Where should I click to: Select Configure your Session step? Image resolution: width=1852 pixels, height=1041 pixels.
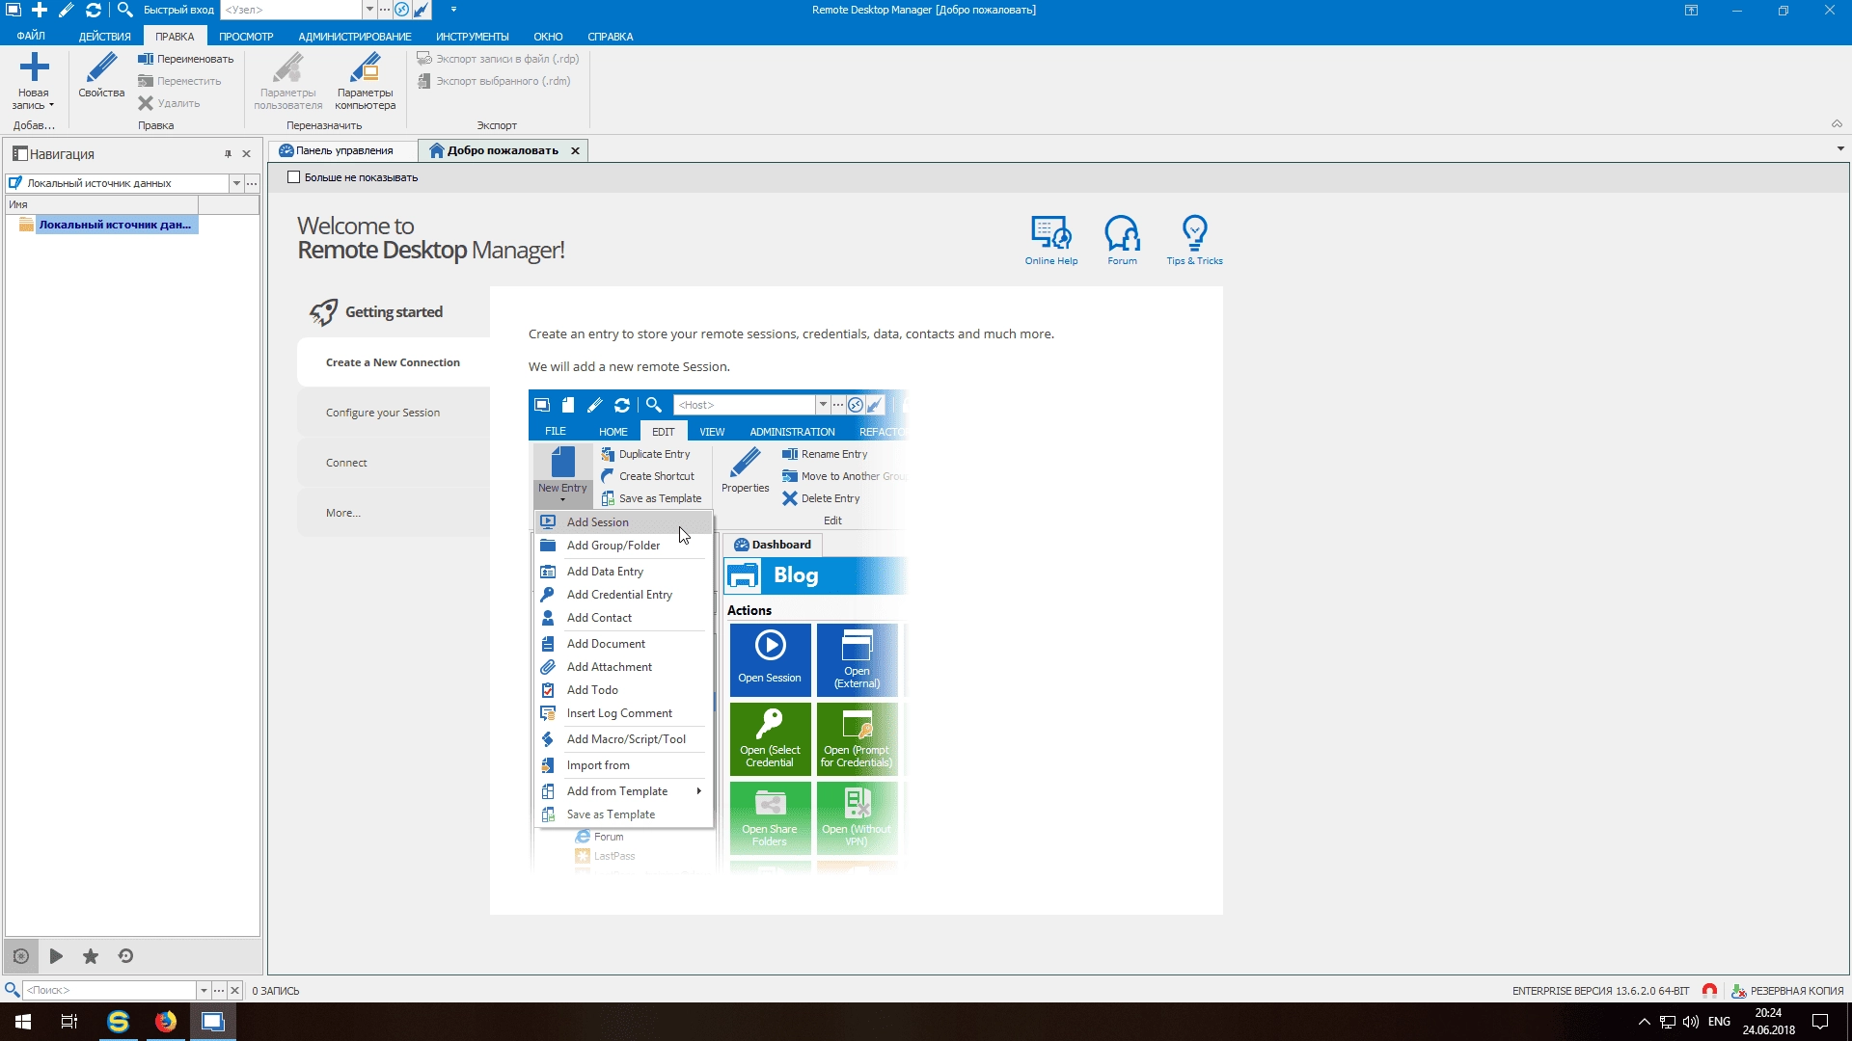coord(394,413)
